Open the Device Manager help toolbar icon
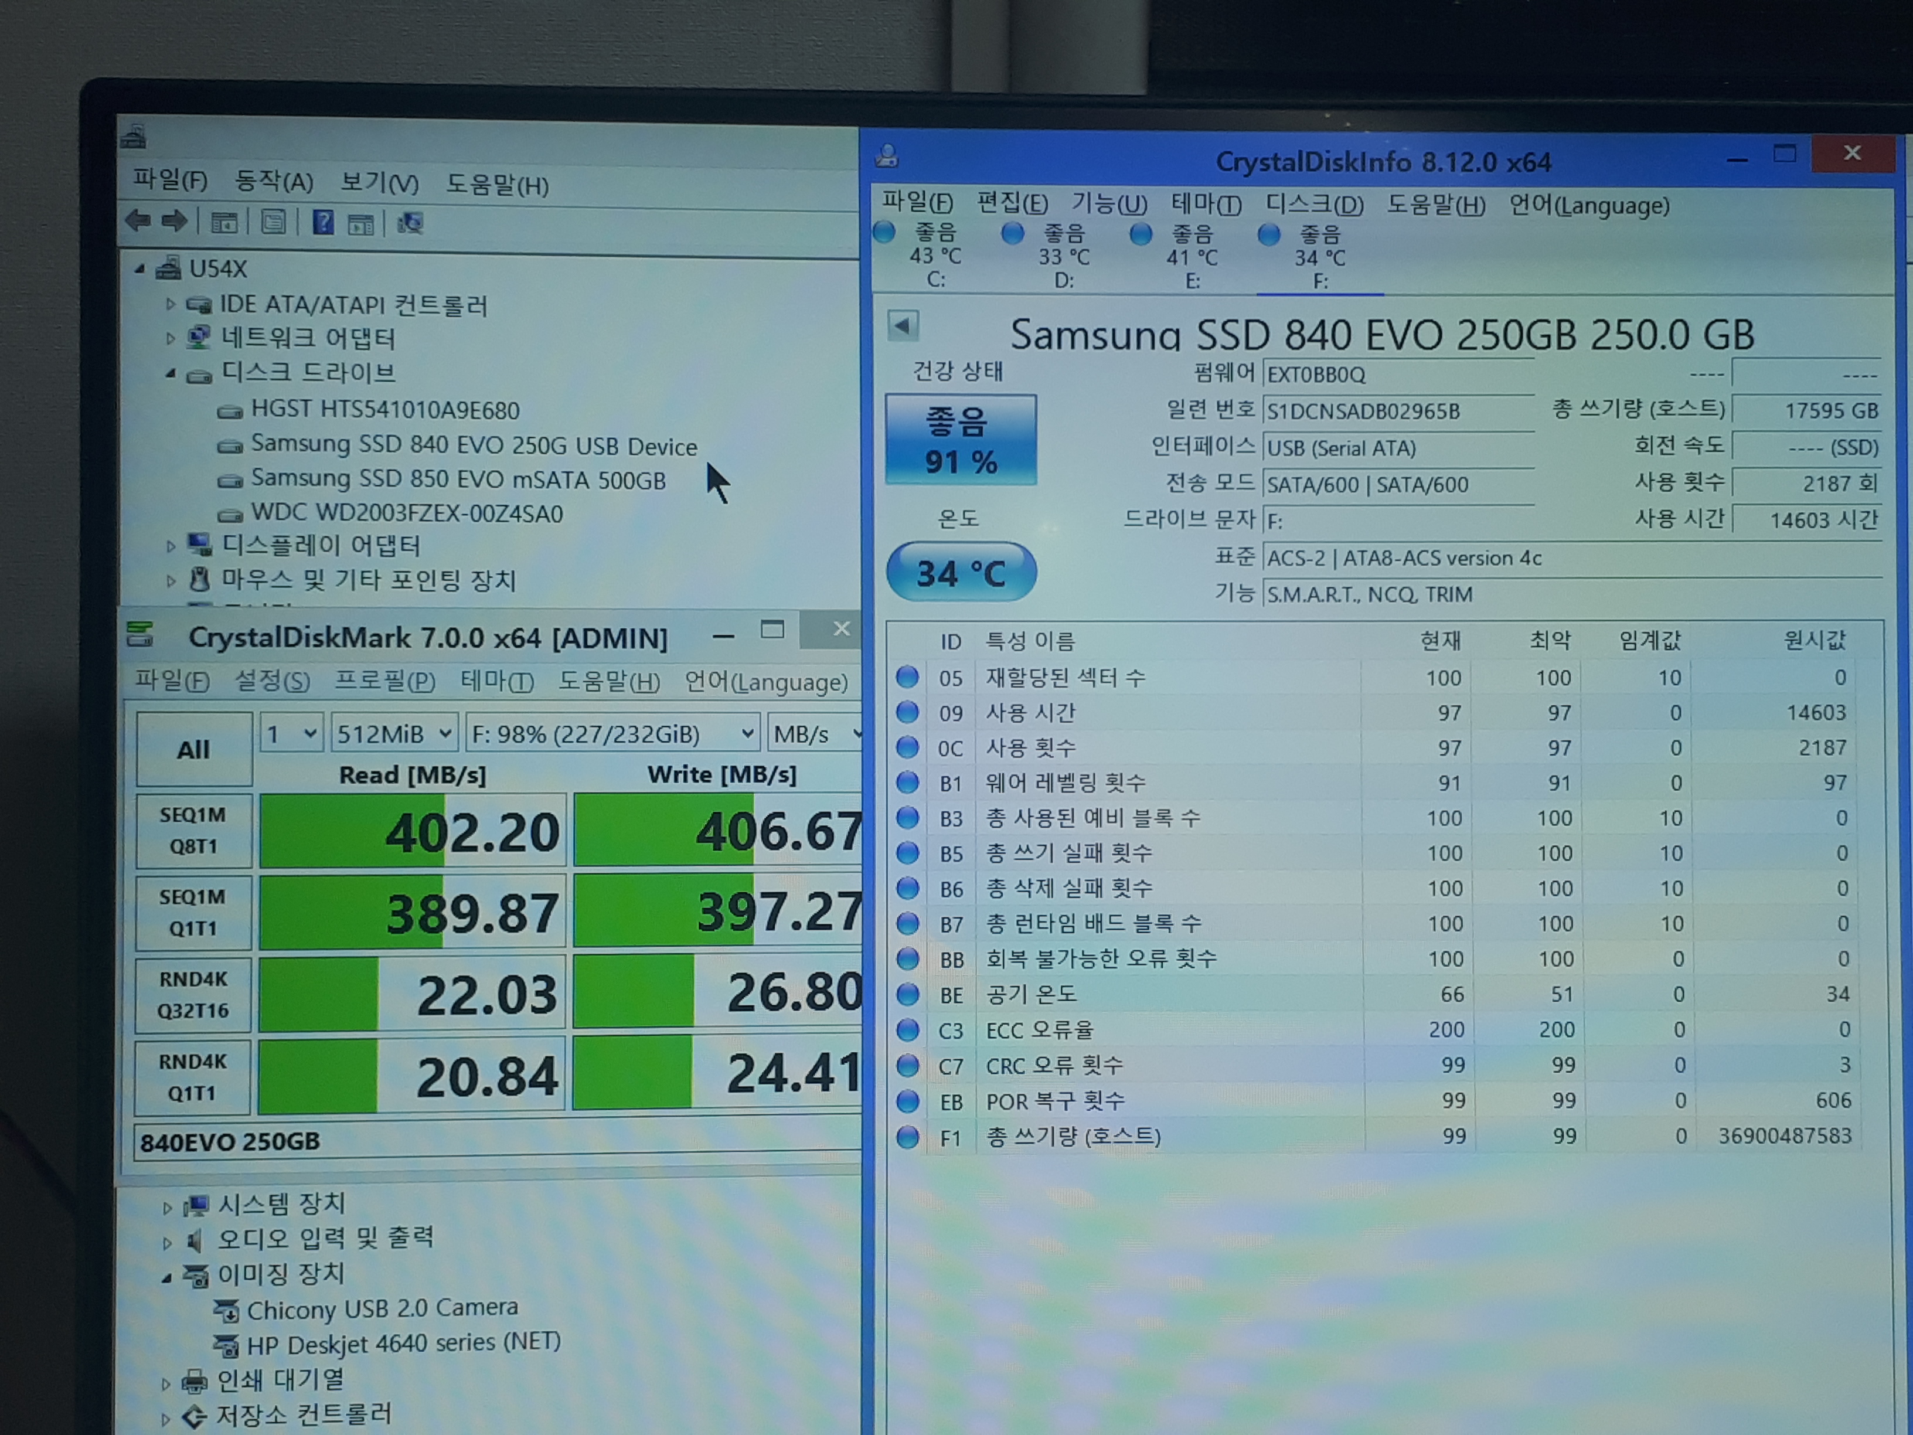 pos(322,223)
